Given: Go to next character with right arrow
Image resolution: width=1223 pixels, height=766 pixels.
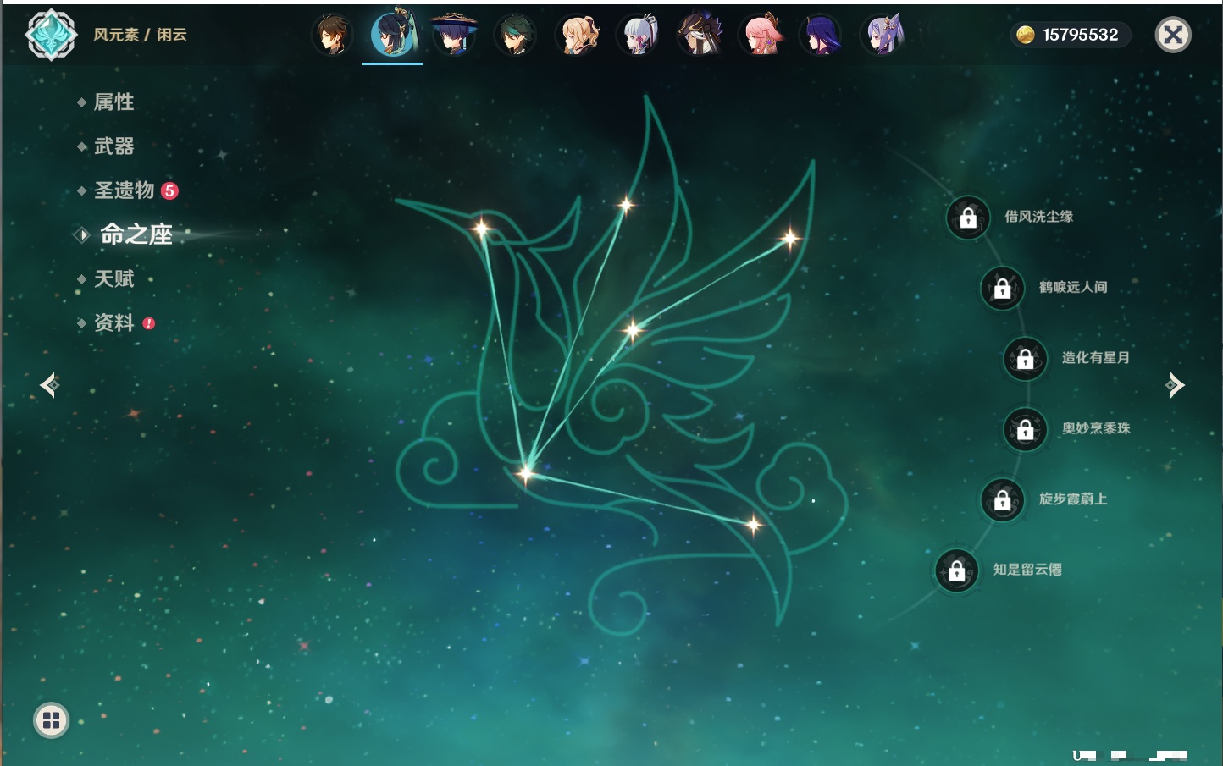Looking at the screenshot, I should point(1175,385).
